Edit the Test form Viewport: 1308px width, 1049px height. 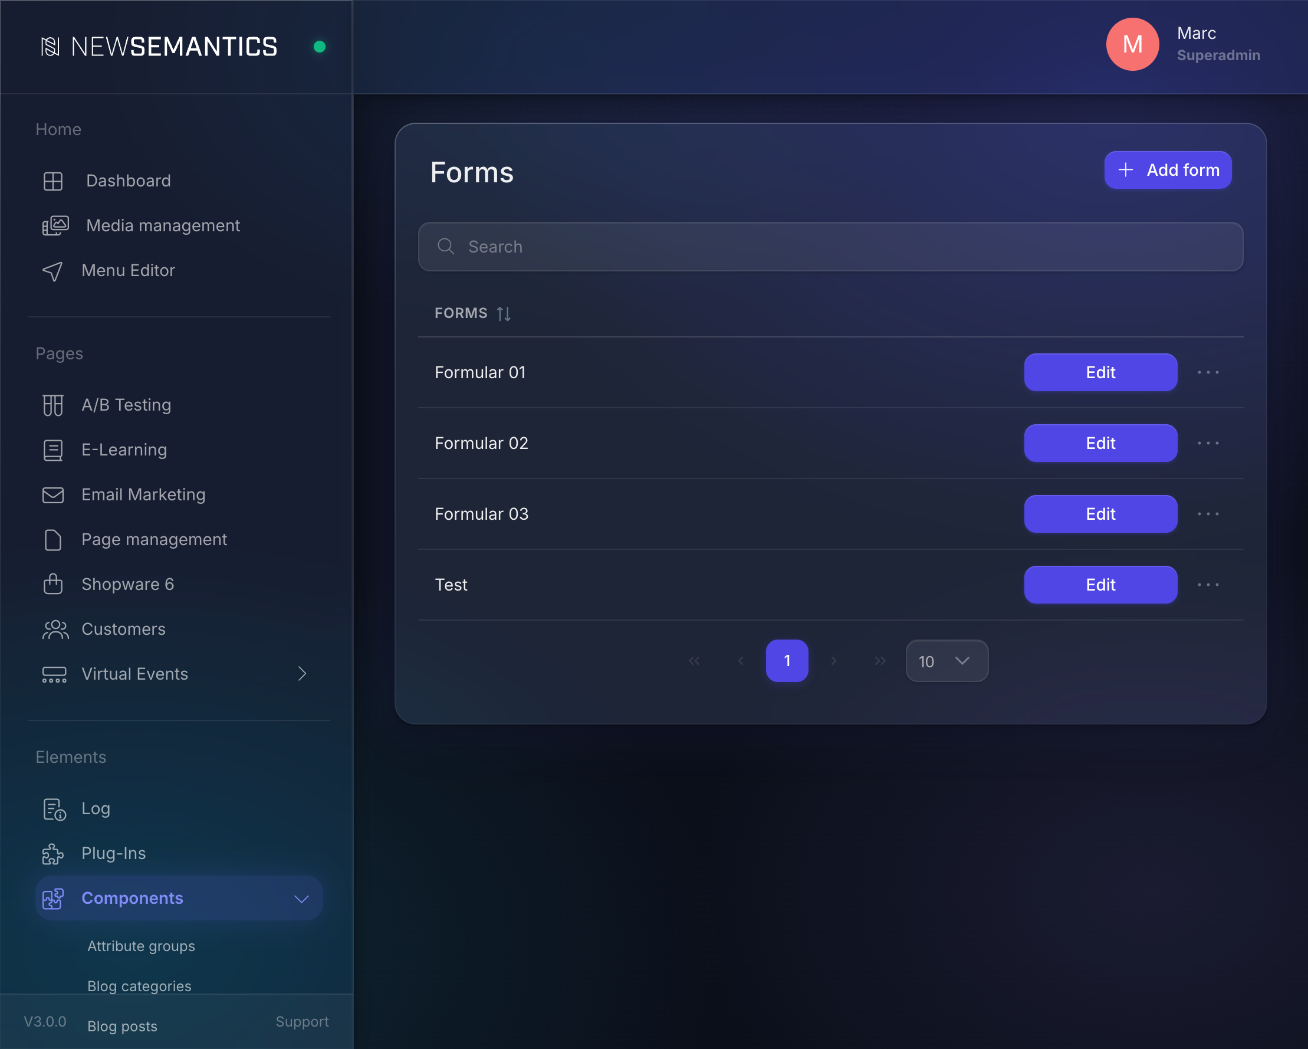pyautogui.click(x=1100, y=585)
